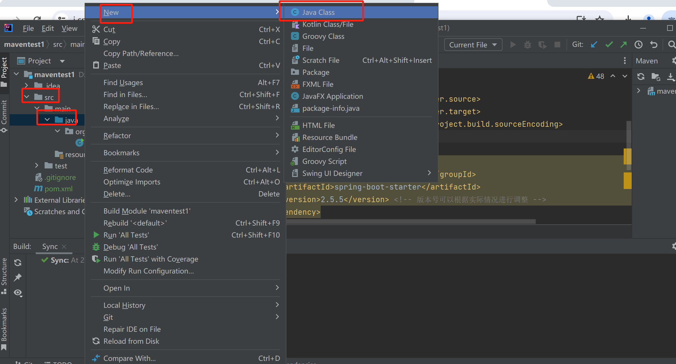
Task: Click the Git commit checkmark icon
Action: [x=609, y=45]
